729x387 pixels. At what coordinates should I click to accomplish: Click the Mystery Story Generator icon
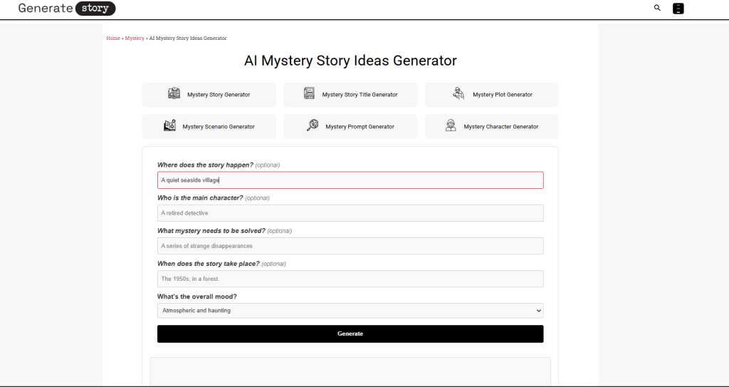click(174, 94)
